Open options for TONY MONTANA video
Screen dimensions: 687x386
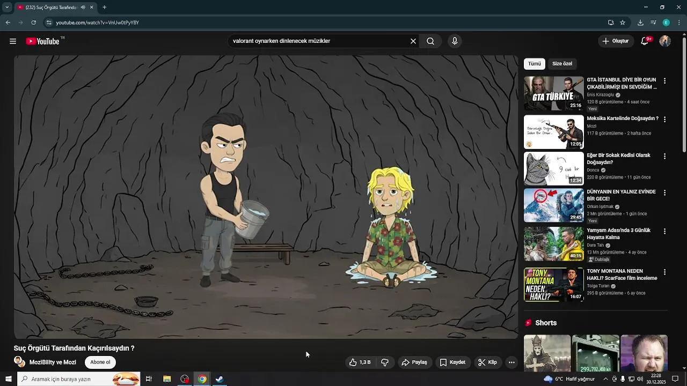coord(664,272)
